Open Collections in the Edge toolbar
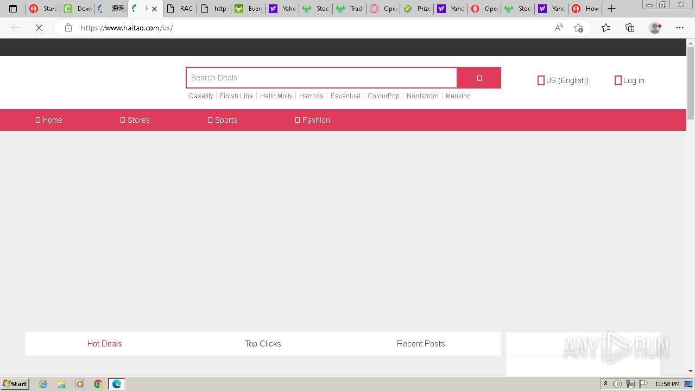 pos(630,28)
